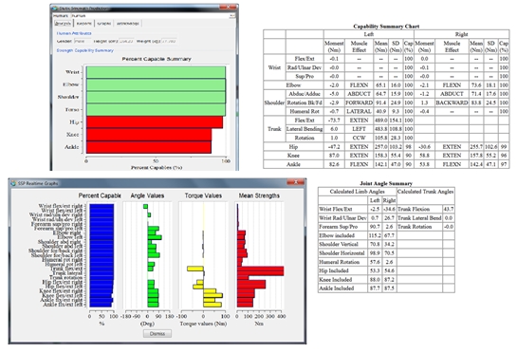Viewport: 517px width, 353px height.
Task: Click the Capability Summary Chart title
Action: [386, 27]
